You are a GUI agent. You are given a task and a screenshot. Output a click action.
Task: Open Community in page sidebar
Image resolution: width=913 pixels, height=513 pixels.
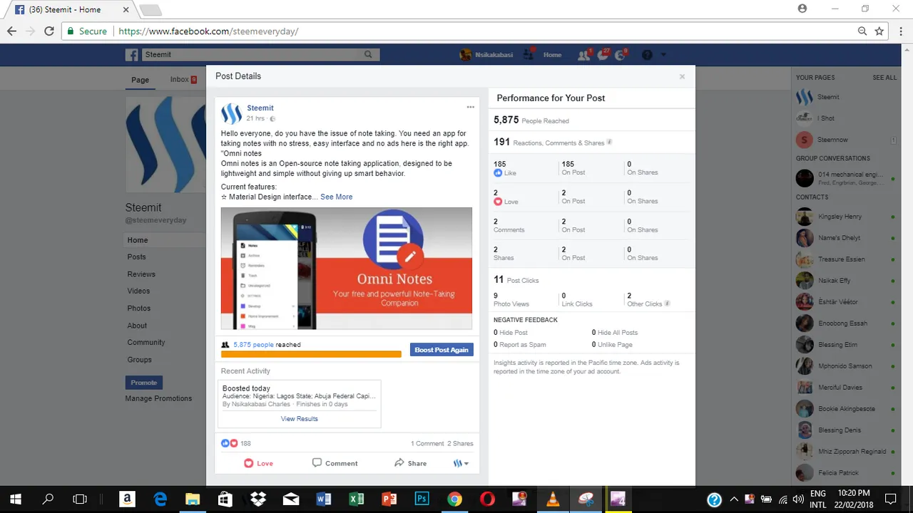point(146,342)
